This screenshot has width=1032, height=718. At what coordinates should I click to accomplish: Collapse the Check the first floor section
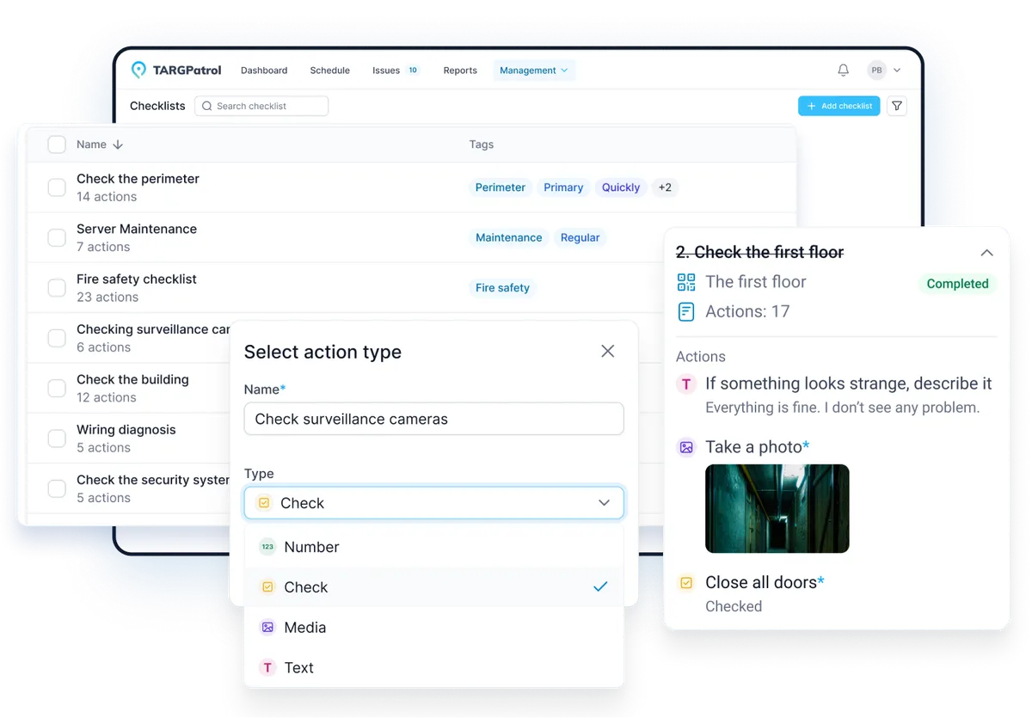coord(986,253)
